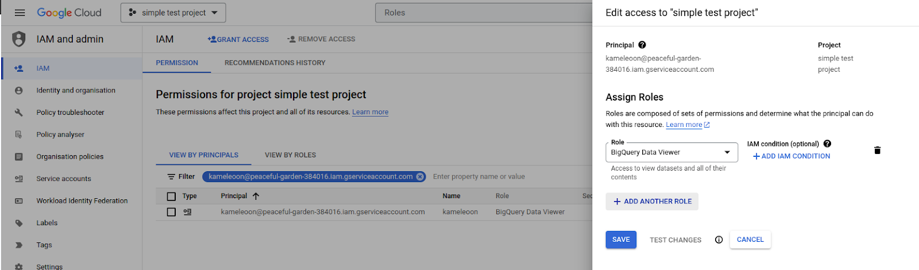
Task: Click the Organisation policies icon
Action: (19, 157)
